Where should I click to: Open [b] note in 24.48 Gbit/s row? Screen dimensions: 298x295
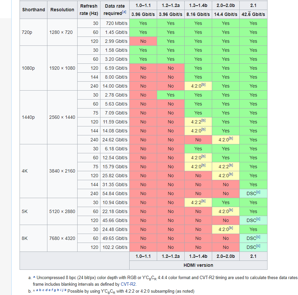click(x=231, y=228)
